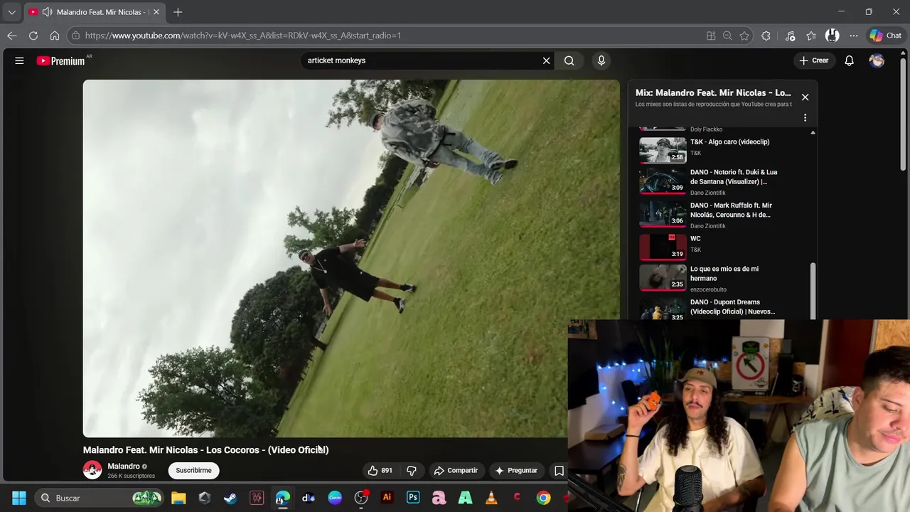Open Steam from the taskbar
The image size is (910, 512).
click(230, 498)
